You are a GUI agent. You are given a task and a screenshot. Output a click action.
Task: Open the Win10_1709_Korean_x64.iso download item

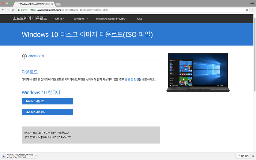click(x=18, y=156)
